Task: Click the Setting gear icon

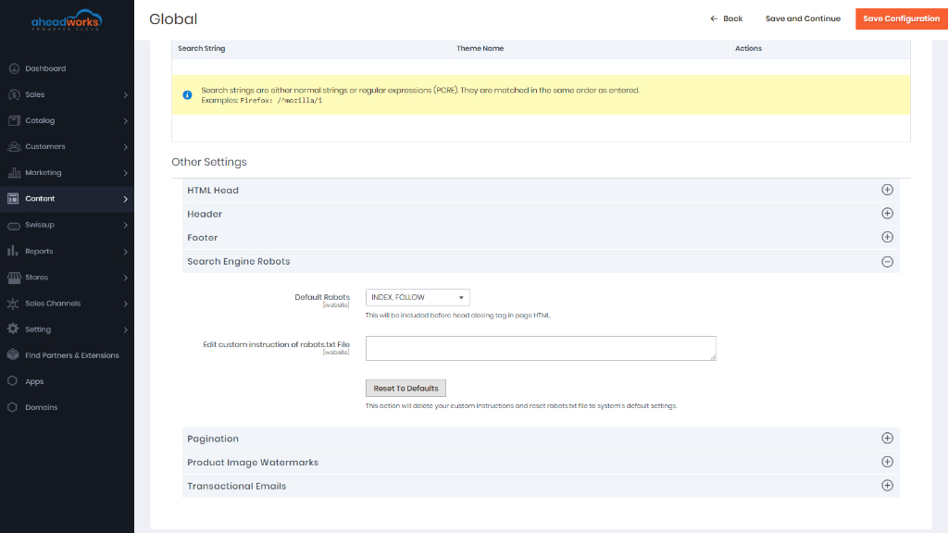Action: click(13, 328)
